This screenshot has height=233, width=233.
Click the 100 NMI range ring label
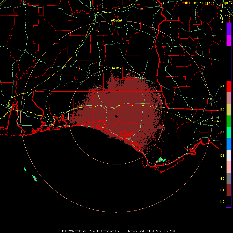coord(116,20)
